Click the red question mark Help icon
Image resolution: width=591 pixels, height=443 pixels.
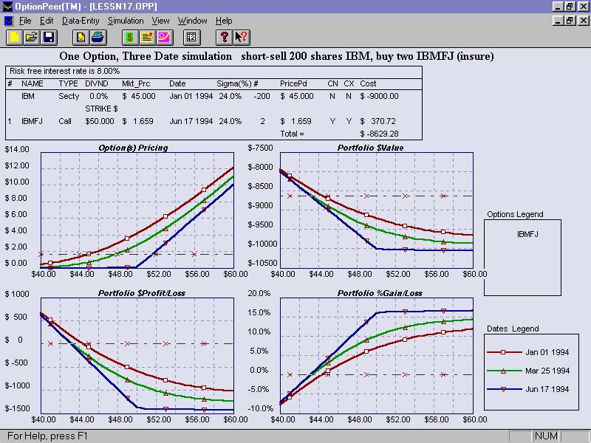click(225, 36)
